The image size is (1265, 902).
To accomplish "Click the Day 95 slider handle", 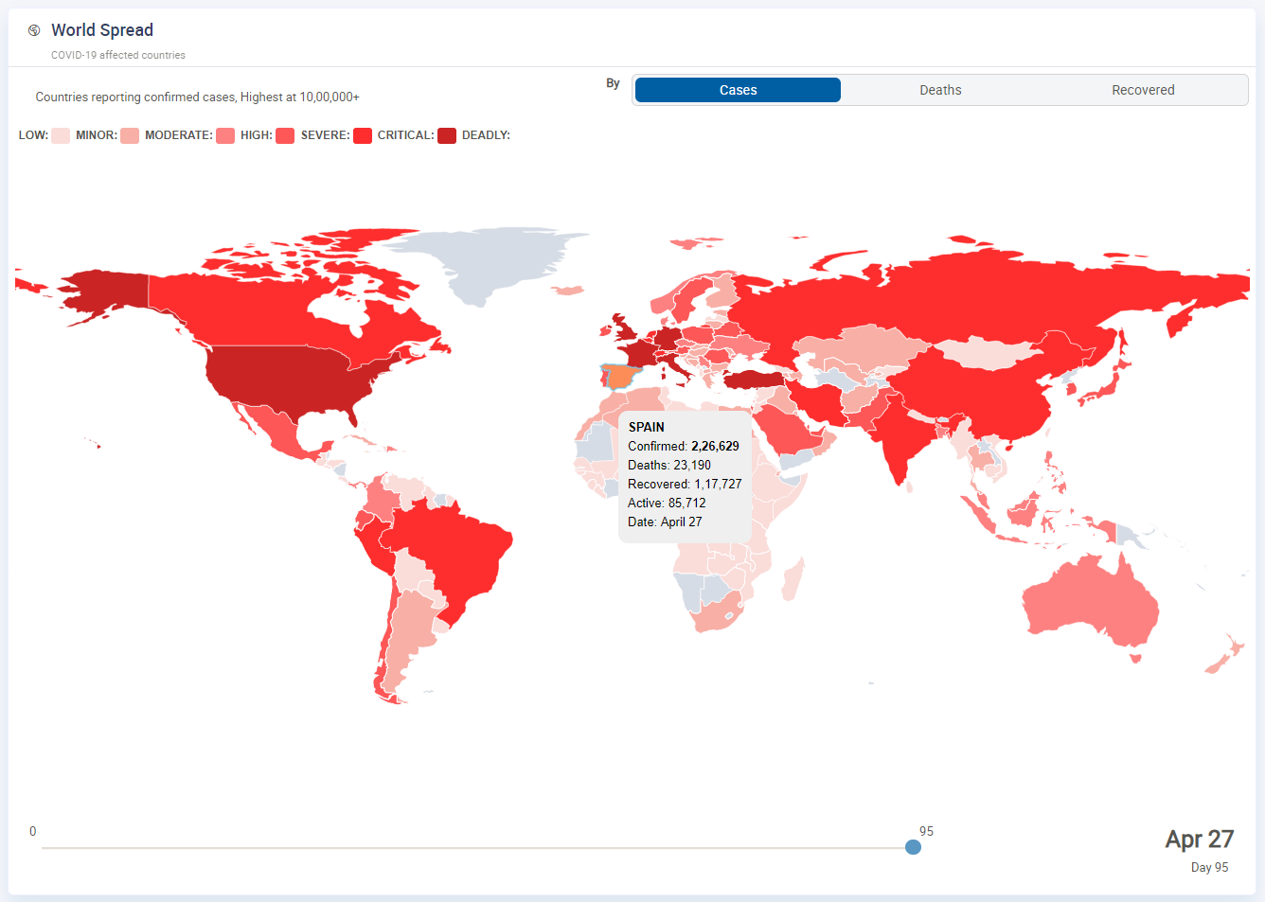I will pyautogui.click(x=913, y=847).
